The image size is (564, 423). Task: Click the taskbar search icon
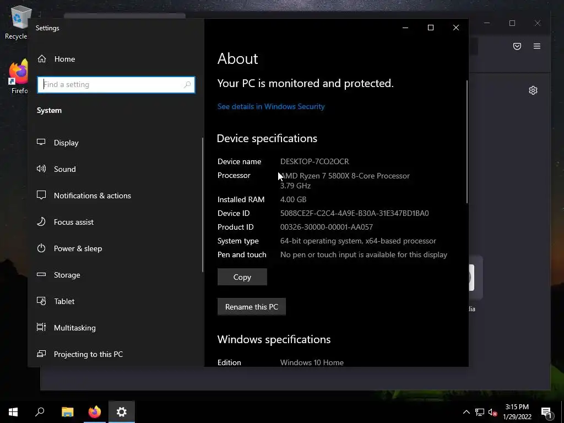40,412
